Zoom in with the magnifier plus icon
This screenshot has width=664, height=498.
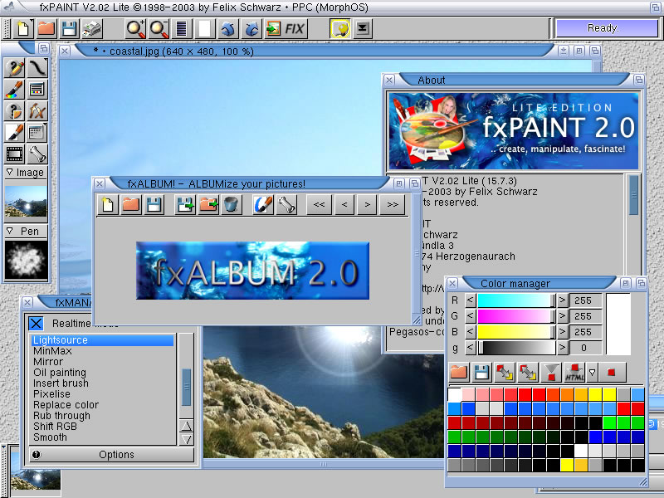click(x=135, y=29)
